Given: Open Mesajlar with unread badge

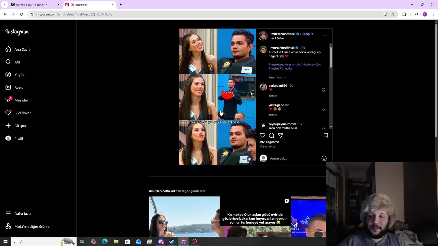Looking at the screenshot, I should point(17,100).
